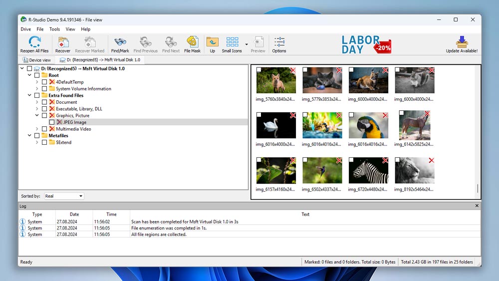Select the macaw parrot thumbnail
This screenshot has width=499, height=281.
(x=369, y=125)
